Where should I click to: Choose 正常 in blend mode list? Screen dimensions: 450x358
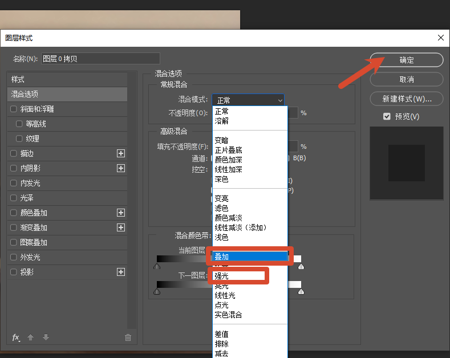(x=250, y=111)
